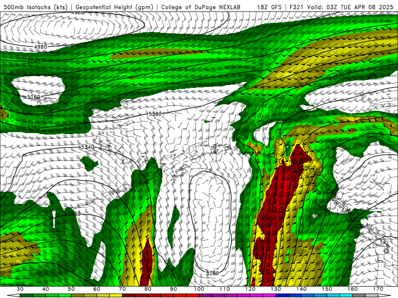Viewport: 398px width, 298px height.
Task: Click the 120 knot colorbar label
Action: pyautogui.click(x=250, y=289)
